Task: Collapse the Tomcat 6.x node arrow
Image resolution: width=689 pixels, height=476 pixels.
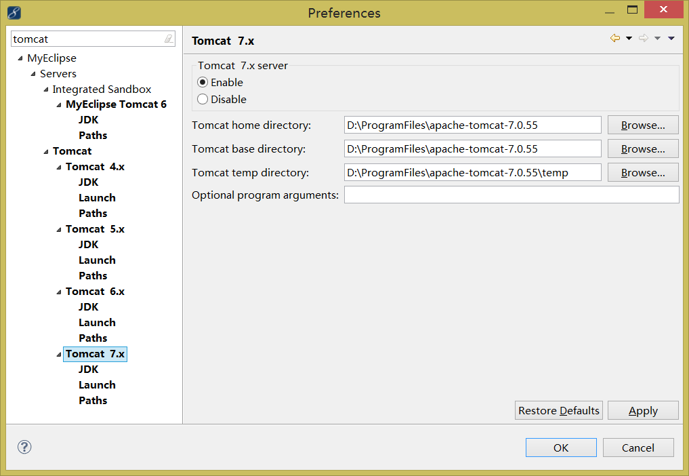Action: 59,292
